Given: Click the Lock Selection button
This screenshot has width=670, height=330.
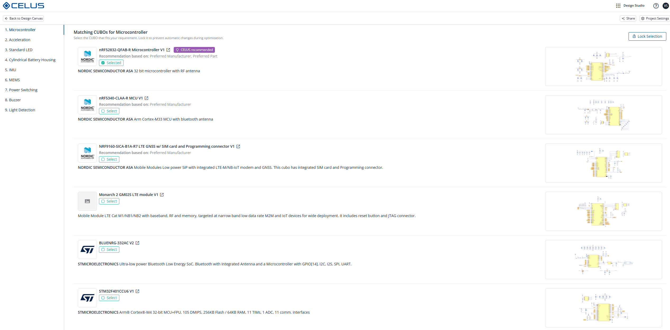Looking at the screenshot, I should (x=647, y=36).
